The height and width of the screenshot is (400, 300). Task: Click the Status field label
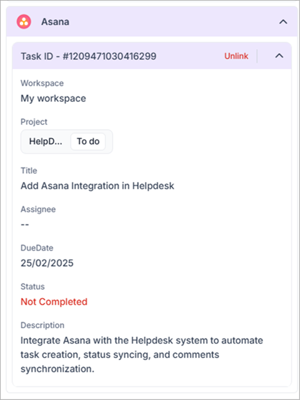click(32, 286)
